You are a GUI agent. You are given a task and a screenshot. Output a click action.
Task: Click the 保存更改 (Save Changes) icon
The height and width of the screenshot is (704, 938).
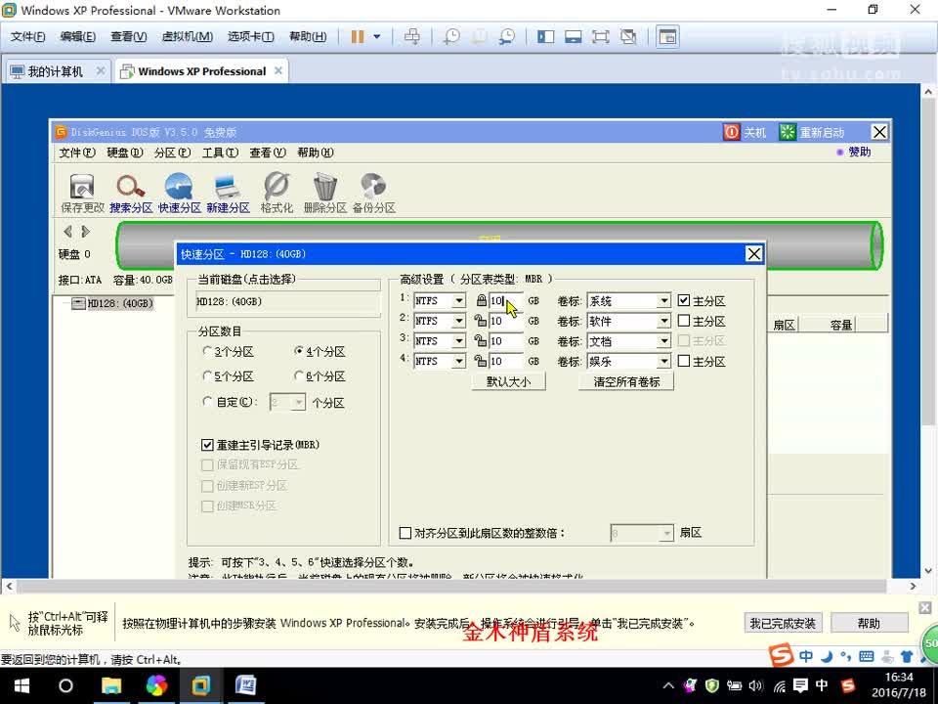coord(81,190)
